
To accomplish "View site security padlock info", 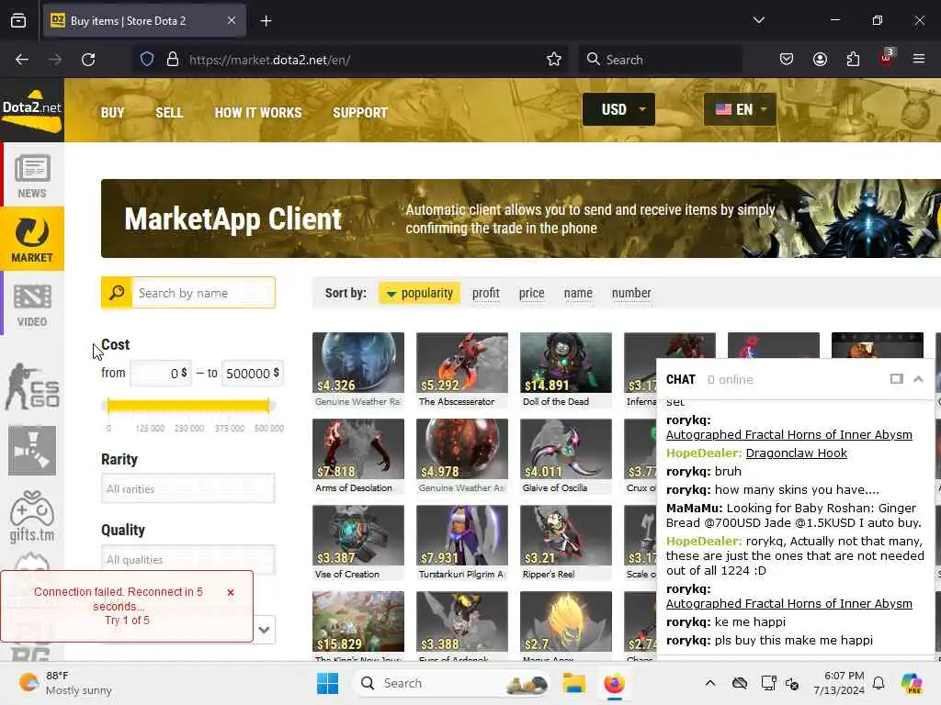I will click(173, 60).
